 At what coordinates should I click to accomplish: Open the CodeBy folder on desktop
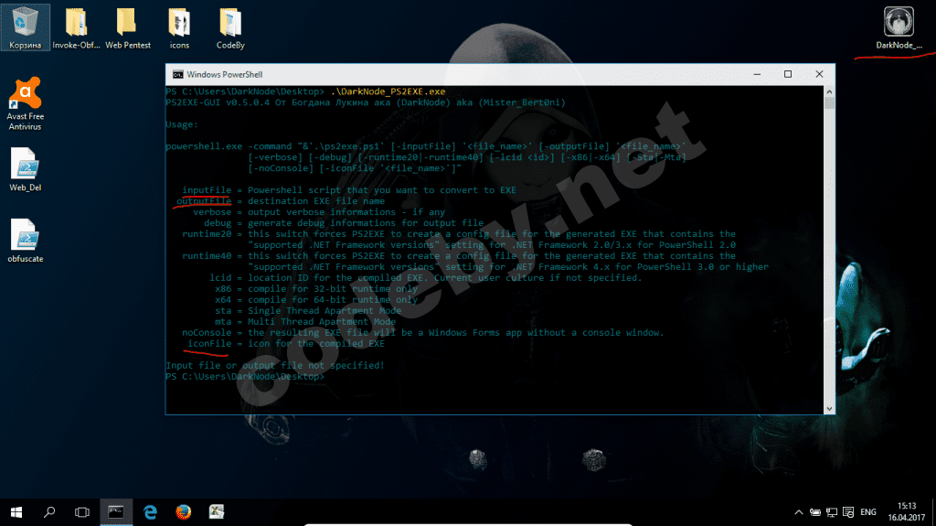(230, 27)
